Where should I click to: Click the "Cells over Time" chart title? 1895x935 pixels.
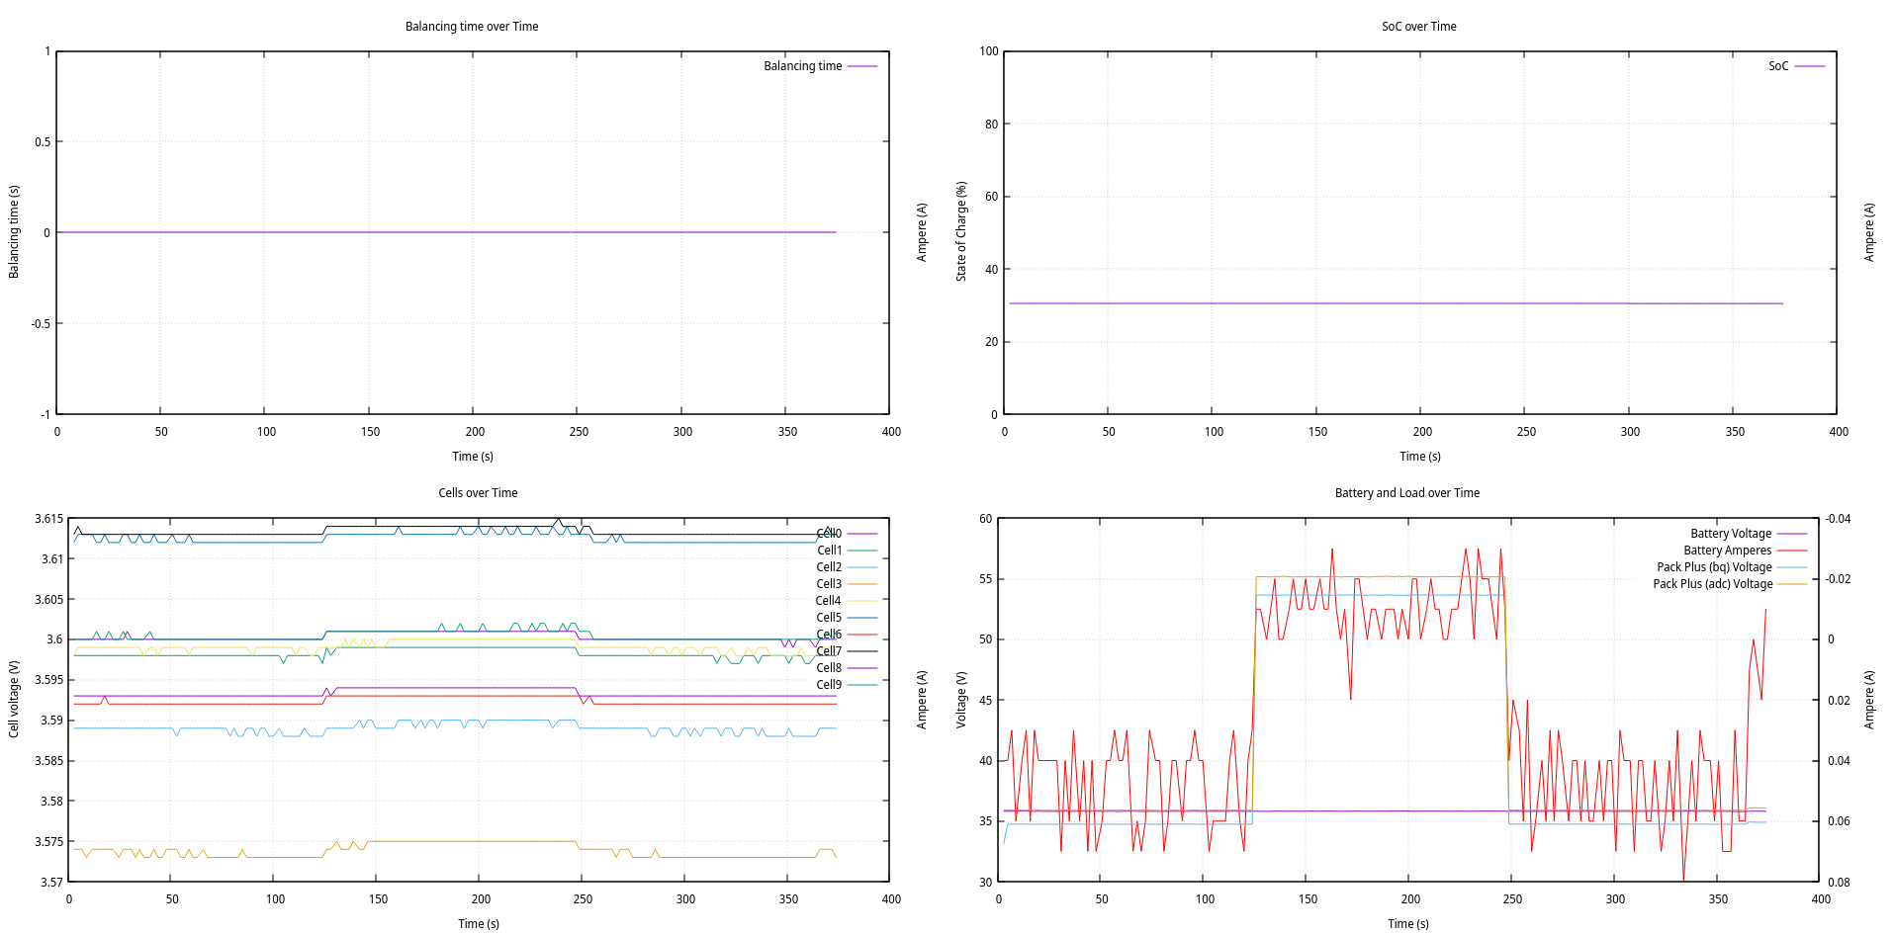(x=478, y=493)
